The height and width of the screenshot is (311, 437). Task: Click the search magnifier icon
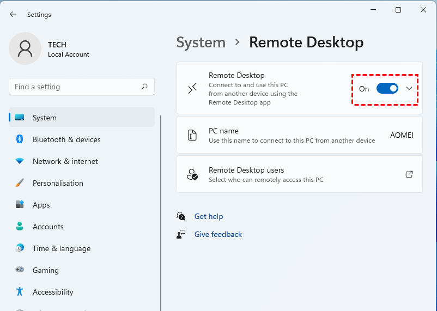pyautogui.click(x=144, y=87)
